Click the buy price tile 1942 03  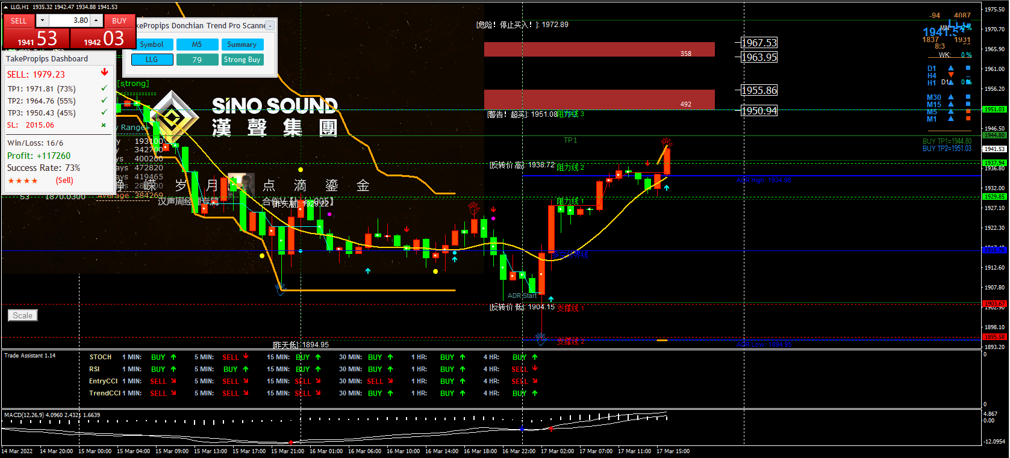tap(103, 38)
